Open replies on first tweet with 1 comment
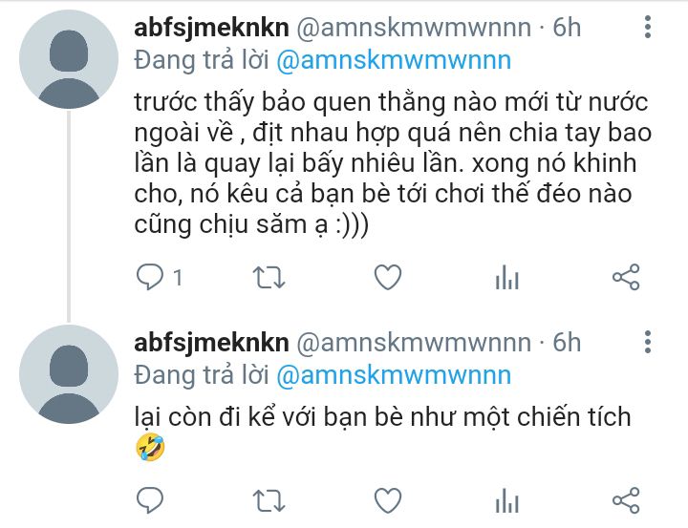Screen dimensions: 688x528 [159, 277]
